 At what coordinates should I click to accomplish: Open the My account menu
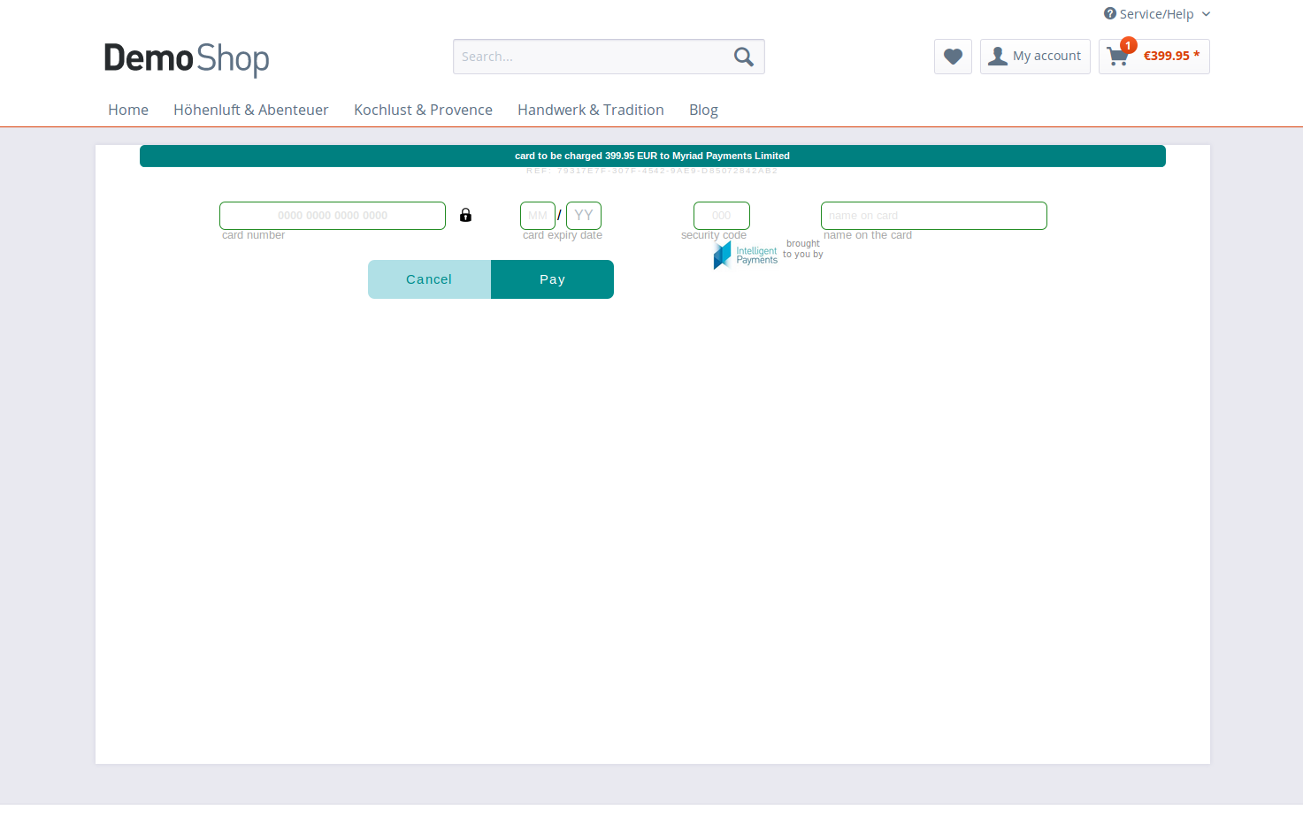tap(1035, 57)
